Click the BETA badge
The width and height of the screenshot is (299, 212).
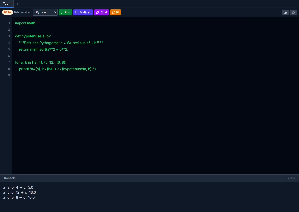tap(7, 12)
